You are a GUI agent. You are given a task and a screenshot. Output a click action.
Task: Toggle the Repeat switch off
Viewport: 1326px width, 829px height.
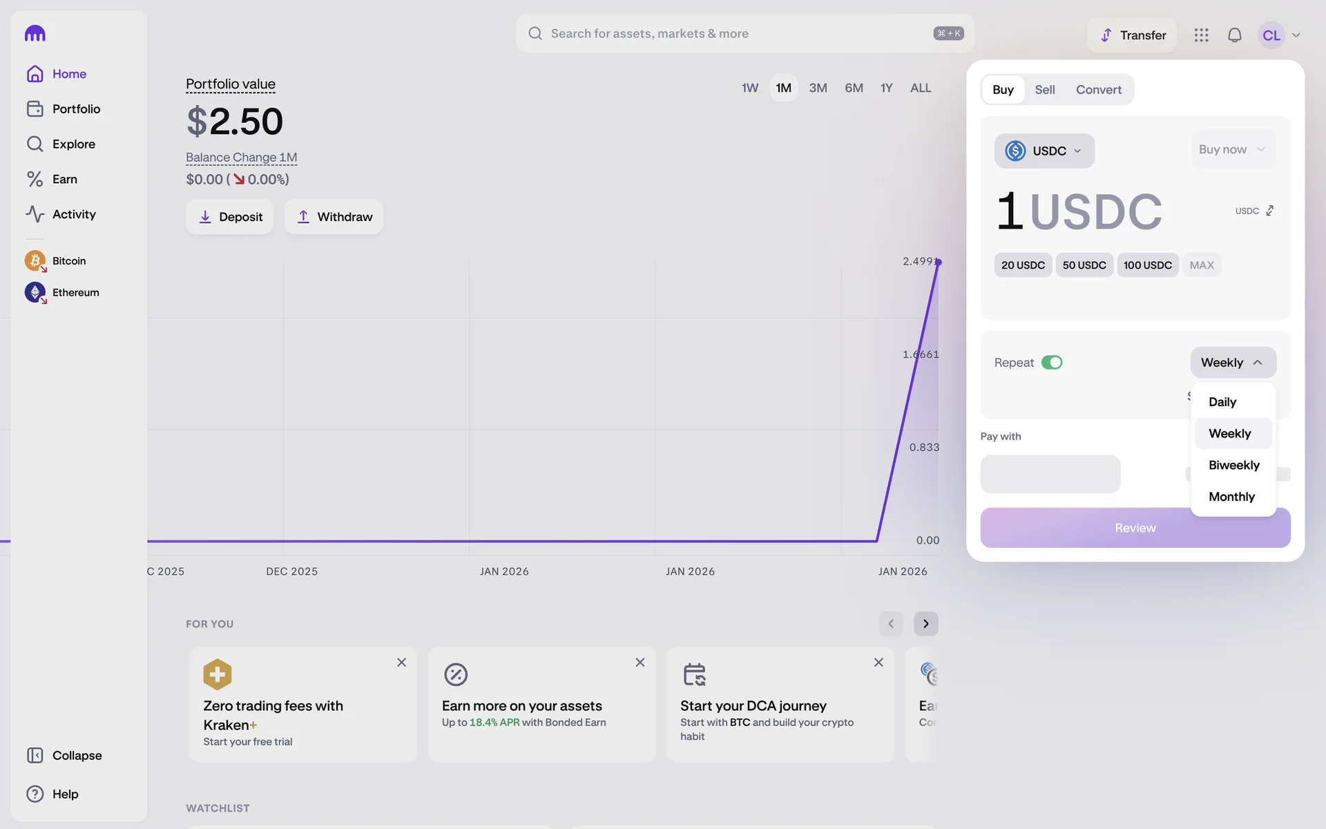point(1051,363)
